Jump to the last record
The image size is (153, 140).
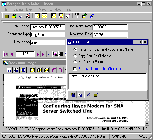pyautogui.click(x=44, y=54)
